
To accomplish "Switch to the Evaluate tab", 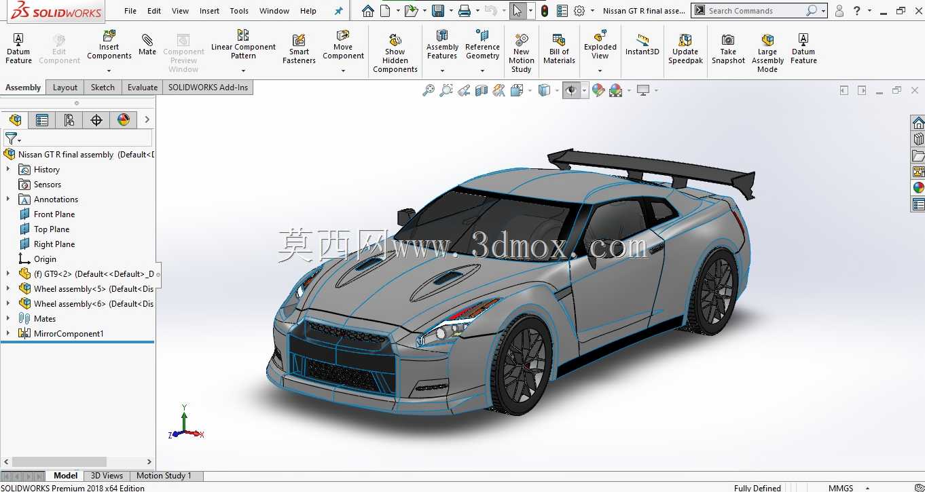I will point(143,88).
